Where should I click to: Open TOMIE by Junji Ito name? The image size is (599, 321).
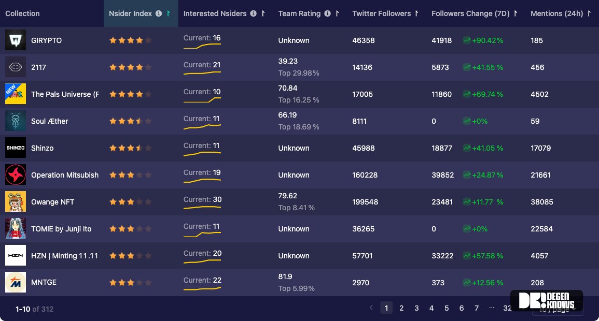(61, 229)
